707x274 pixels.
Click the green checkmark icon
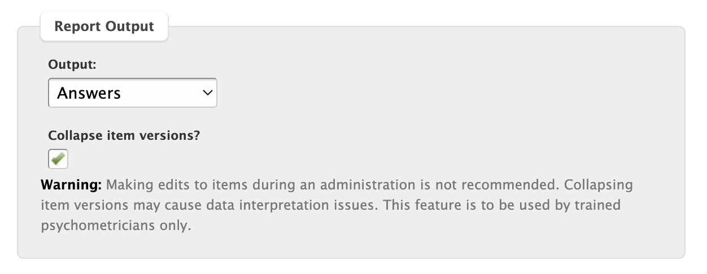(58, 158)
